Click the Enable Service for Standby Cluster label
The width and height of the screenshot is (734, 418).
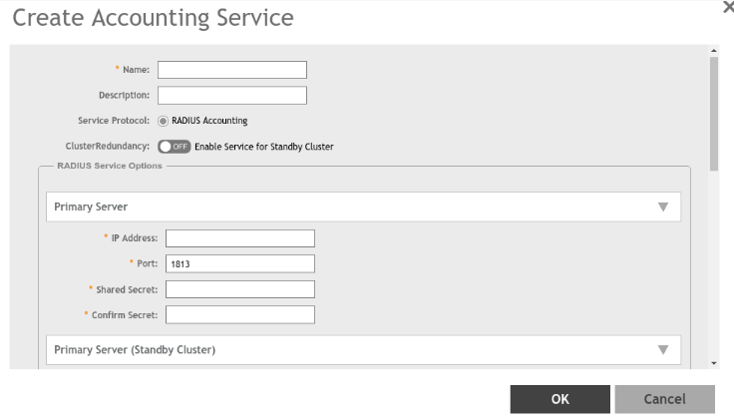(x=264, y=147)
